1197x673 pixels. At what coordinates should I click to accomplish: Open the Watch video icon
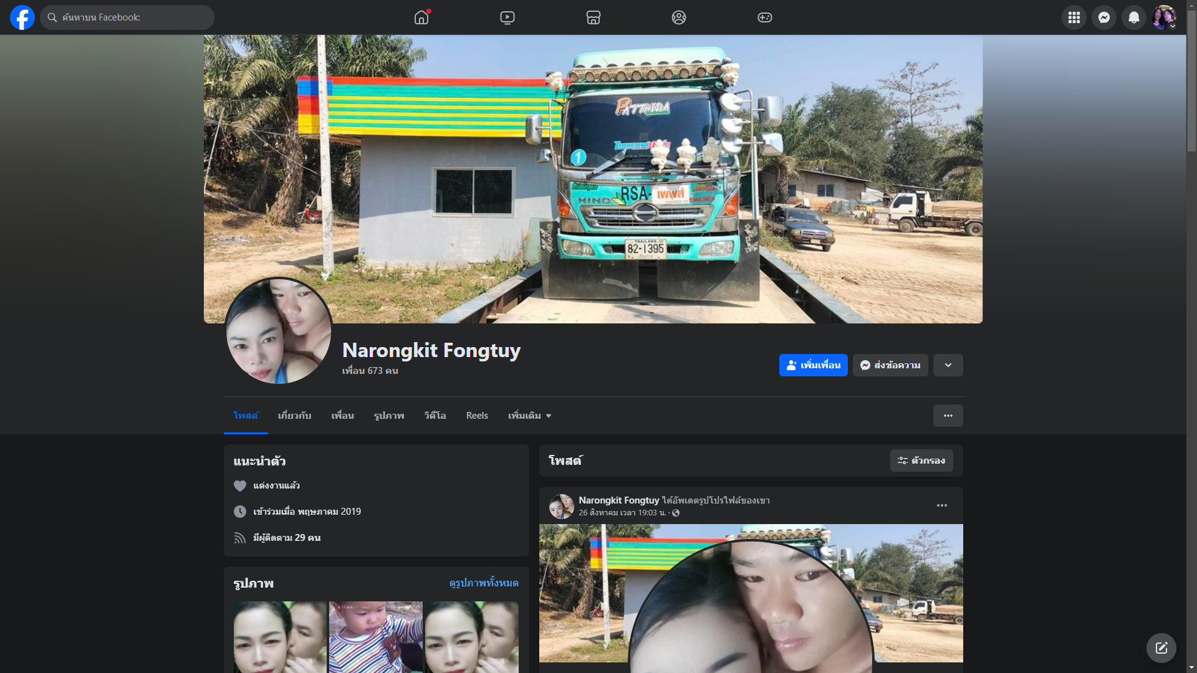pyautogui.click(x=507, y=17)
